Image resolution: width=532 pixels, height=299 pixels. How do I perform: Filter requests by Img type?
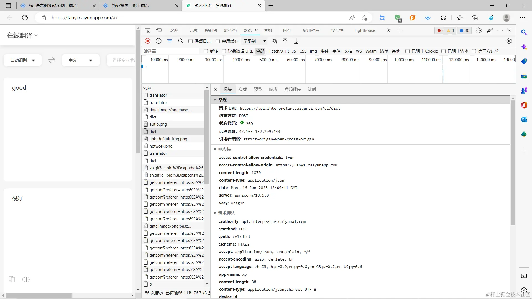point(313,51)
